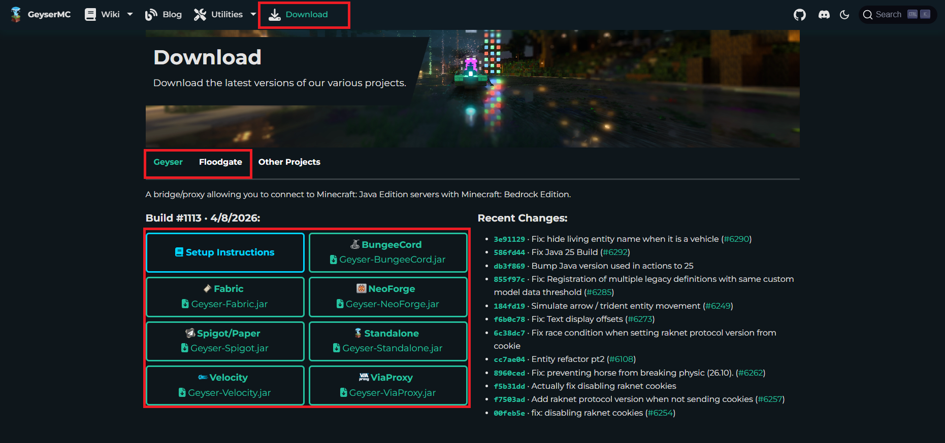Open pull request #6257 link
Viewport: 945px width, 443px height.
[x=770, y=399]
